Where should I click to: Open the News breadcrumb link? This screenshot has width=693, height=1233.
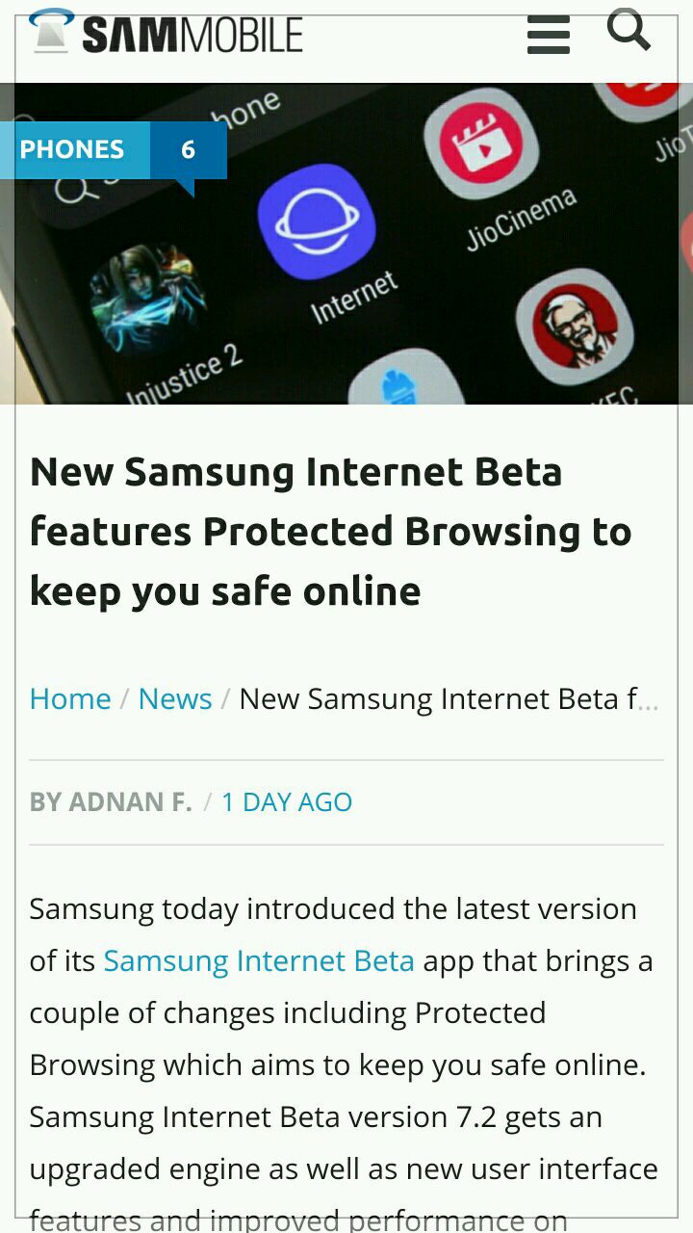(x=175, y=698)
